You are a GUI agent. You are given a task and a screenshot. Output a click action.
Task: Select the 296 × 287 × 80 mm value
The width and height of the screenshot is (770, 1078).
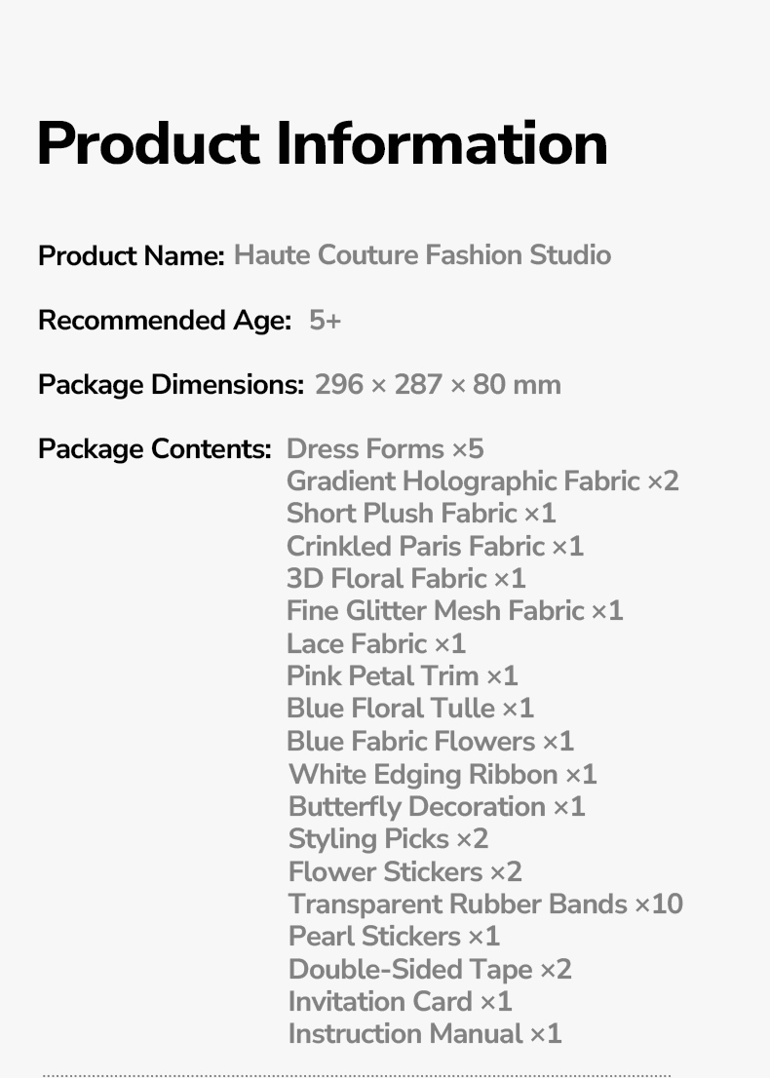(438, 385)
